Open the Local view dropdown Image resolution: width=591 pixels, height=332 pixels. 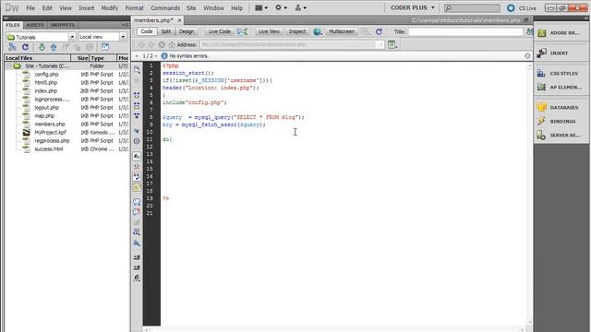(123, 37)
